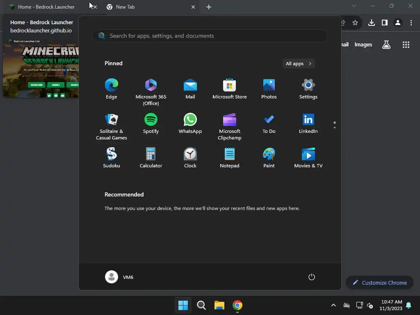
Task: Click the Start menu power button
Action: click(x=312, y=277)
